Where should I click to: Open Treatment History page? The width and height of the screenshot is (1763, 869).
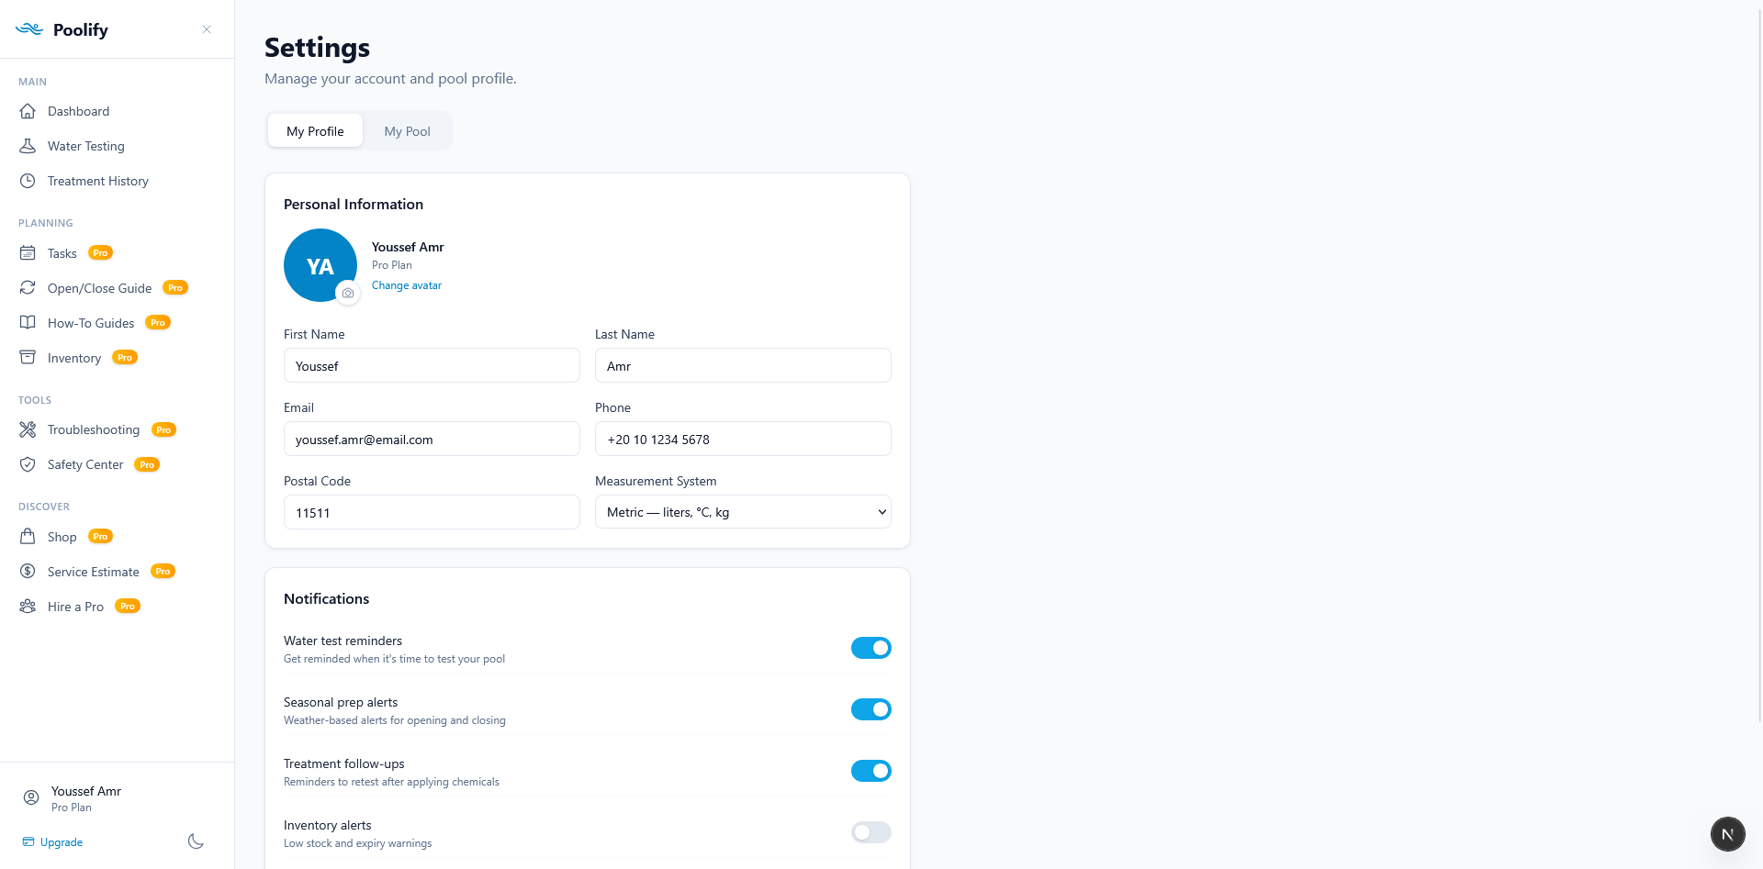tap(118, 181)
